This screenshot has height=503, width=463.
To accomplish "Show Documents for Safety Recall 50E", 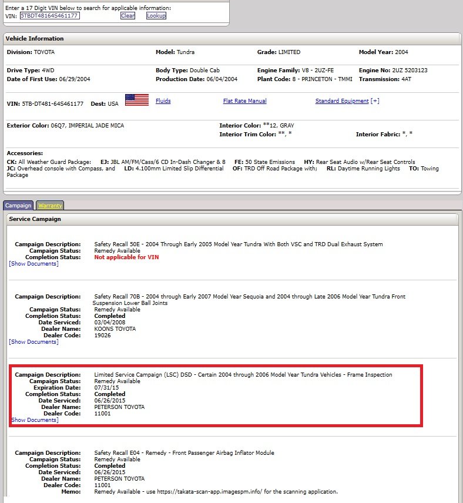I will pos(33,264).
